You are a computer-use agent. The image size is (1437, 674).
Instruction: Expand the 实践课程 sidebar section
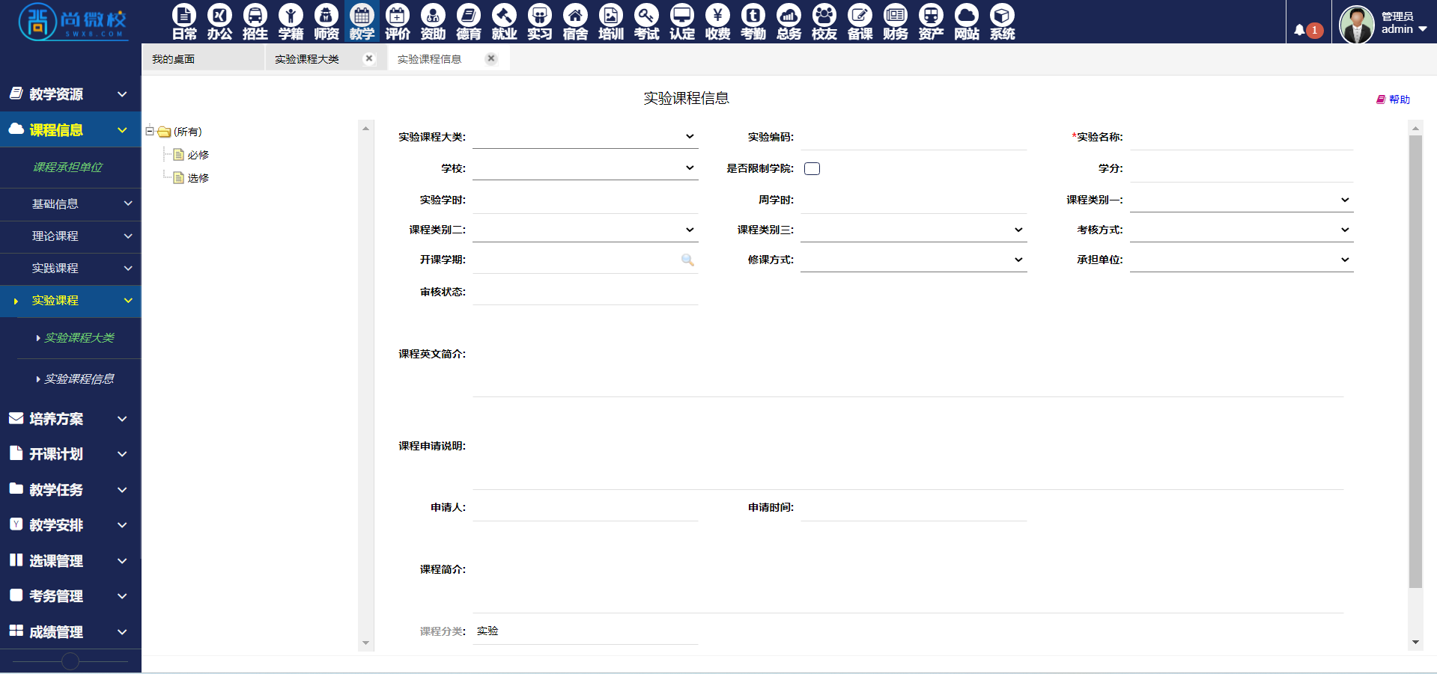70,268
